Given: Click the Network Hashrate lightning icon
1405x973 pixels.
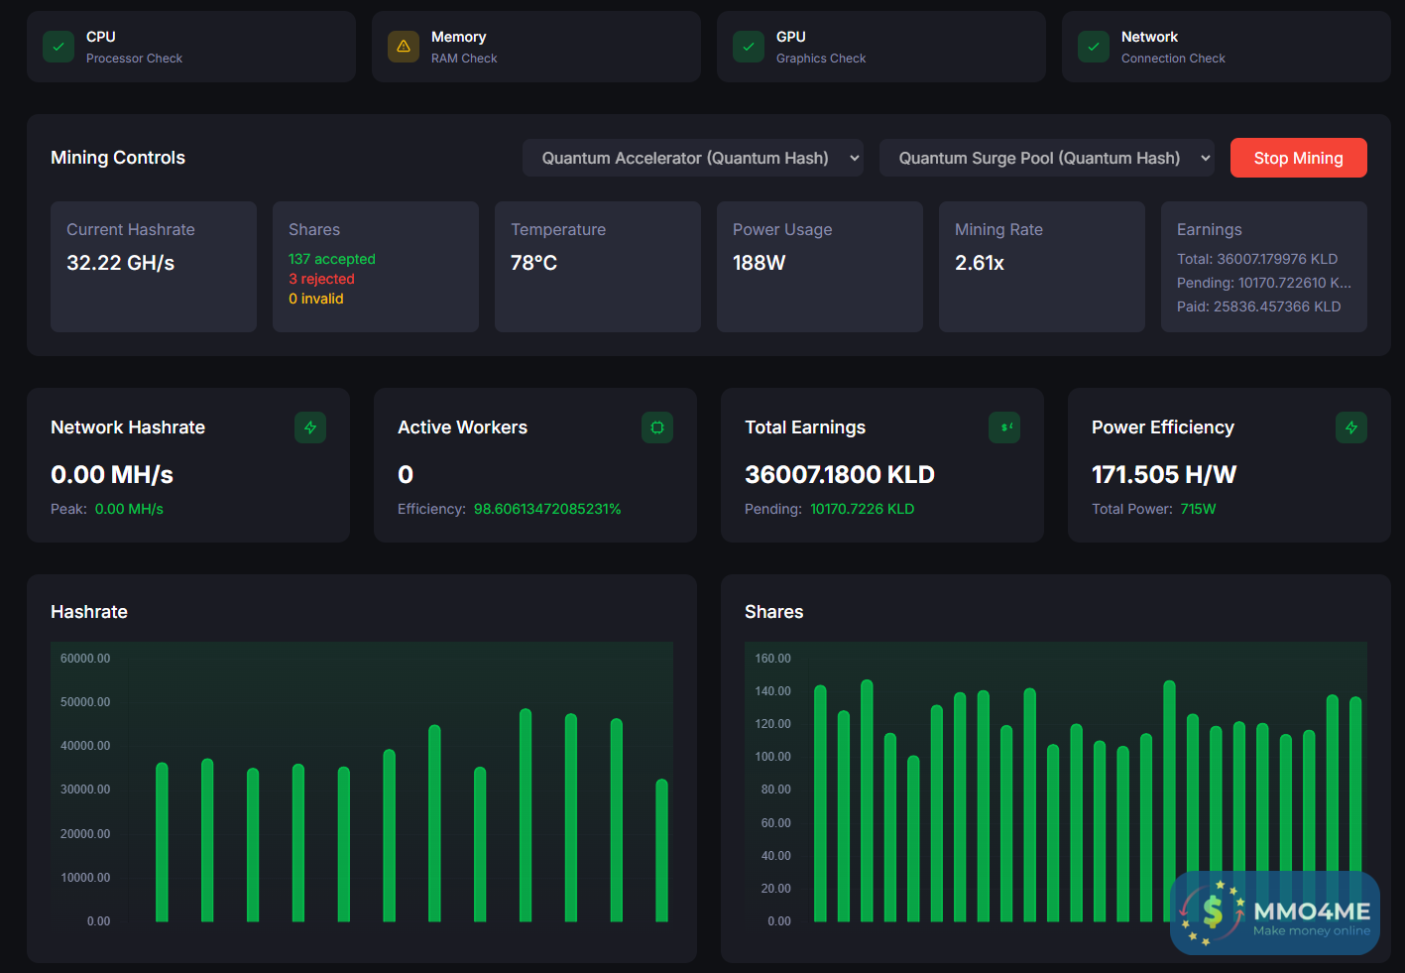Looking at the screenshot, I should tap(310, 427).
